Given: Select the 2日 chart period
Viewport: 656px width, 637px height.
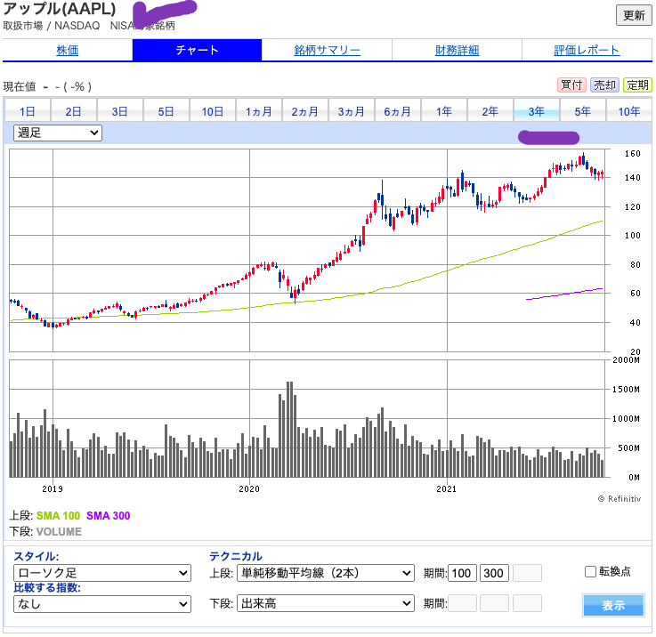Looking at the screenshot, I should pyautogui.click(x=74, y=111).
